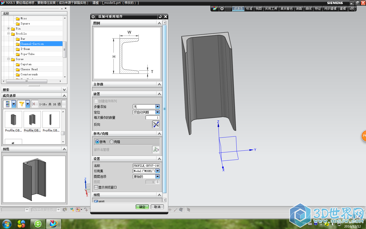Click the 名称 input field with PROFILE,GB707
Image resolution: width=366 pixels, height=229 pixels.
click(x=146, y=166)
